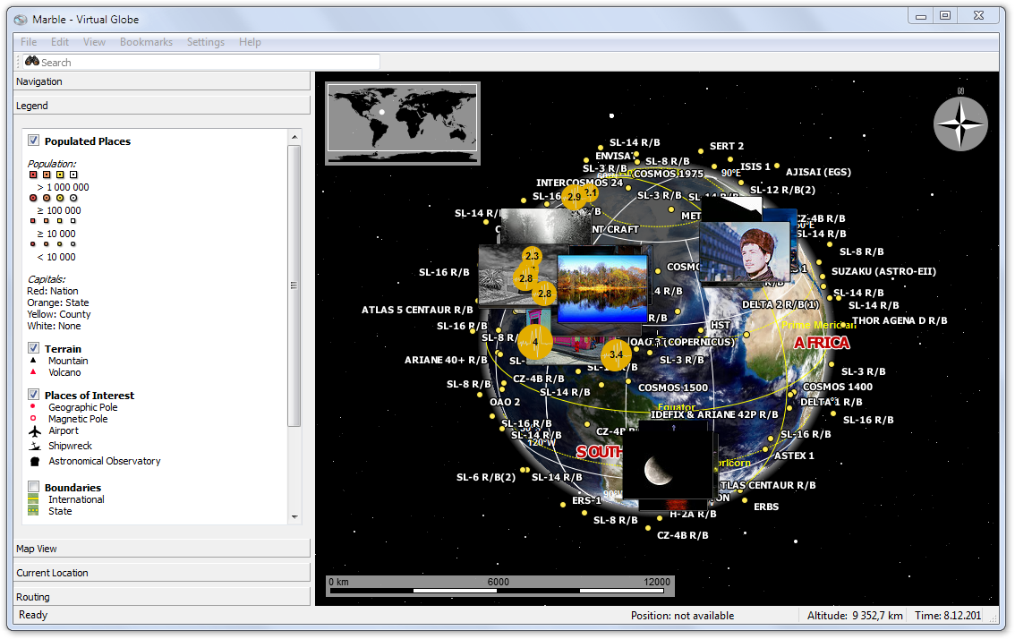
Task: Click the compass rose on the map
Action: pos(960,124)
